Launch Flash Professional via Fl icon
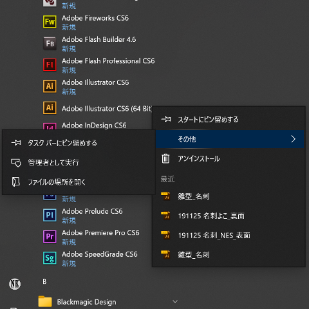Screen dimensions: 309x309 50,65
